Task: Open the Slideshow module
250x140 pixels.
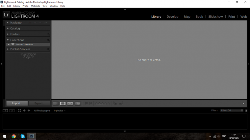Action: pos(215,16)
